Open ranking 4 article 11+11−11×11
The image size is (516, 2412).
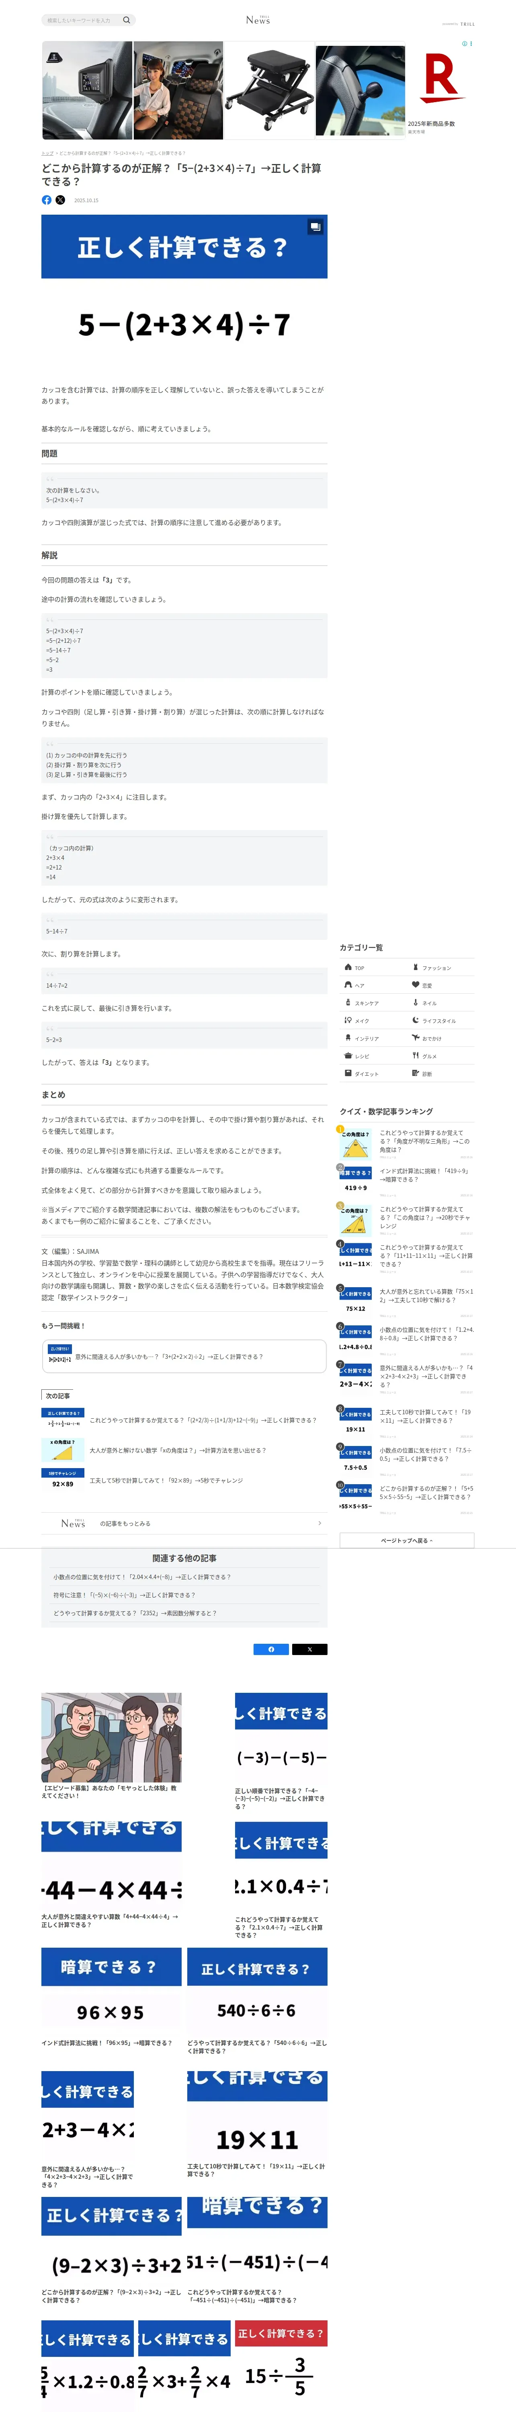[x=426, y=1255]
